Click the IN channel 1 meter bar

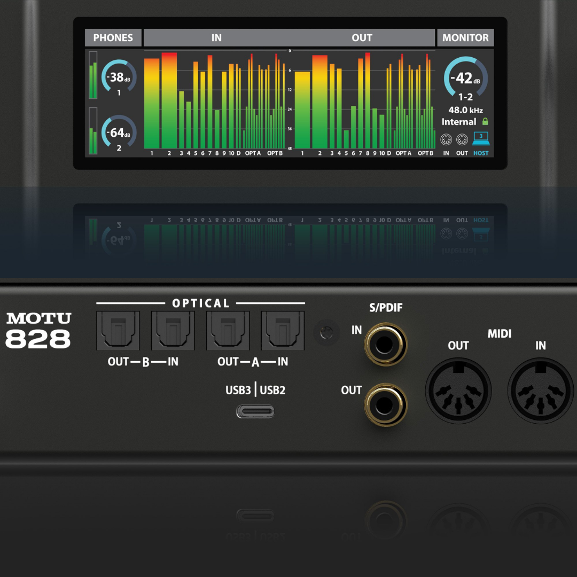(152, 104)
